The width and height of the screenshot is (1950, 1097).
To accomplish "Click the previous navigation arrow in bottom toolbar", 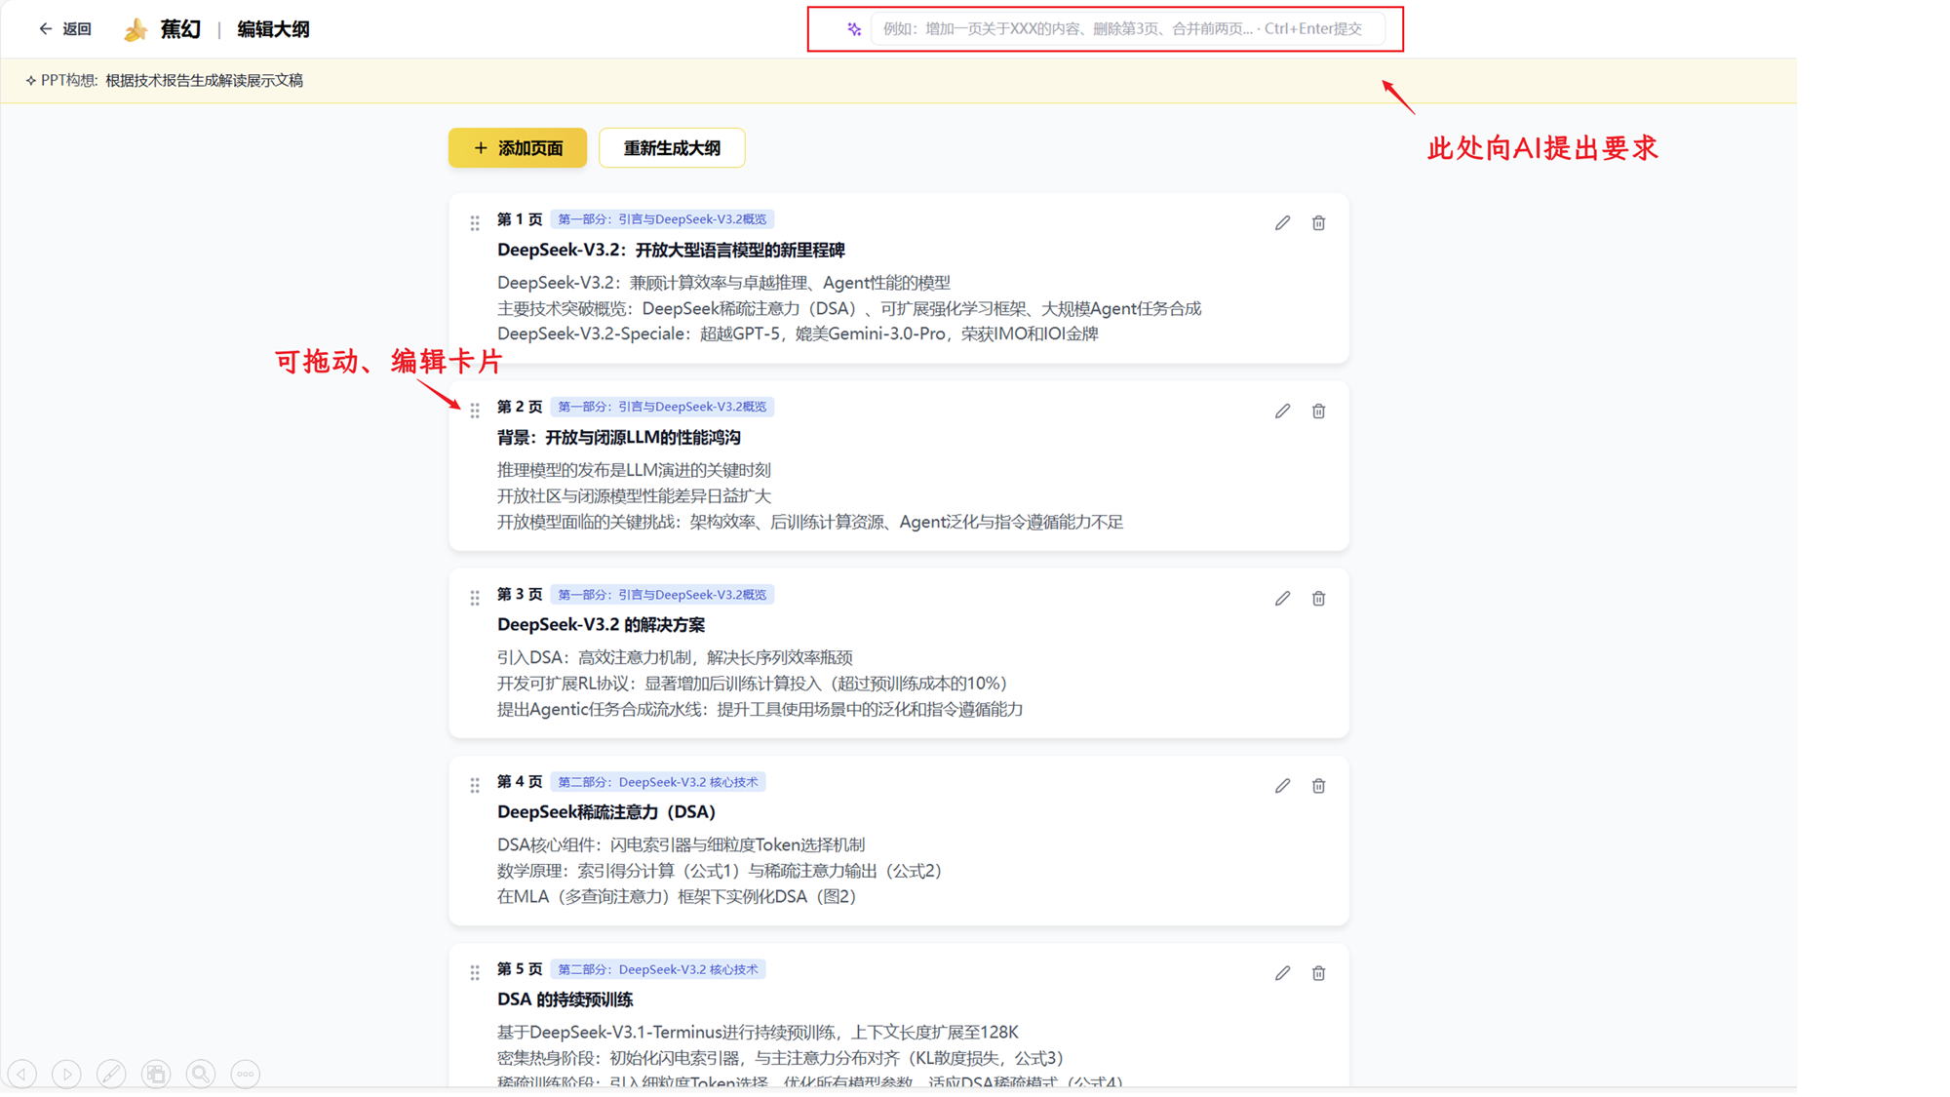I will pyautogui.click(x=21, y=1074).
